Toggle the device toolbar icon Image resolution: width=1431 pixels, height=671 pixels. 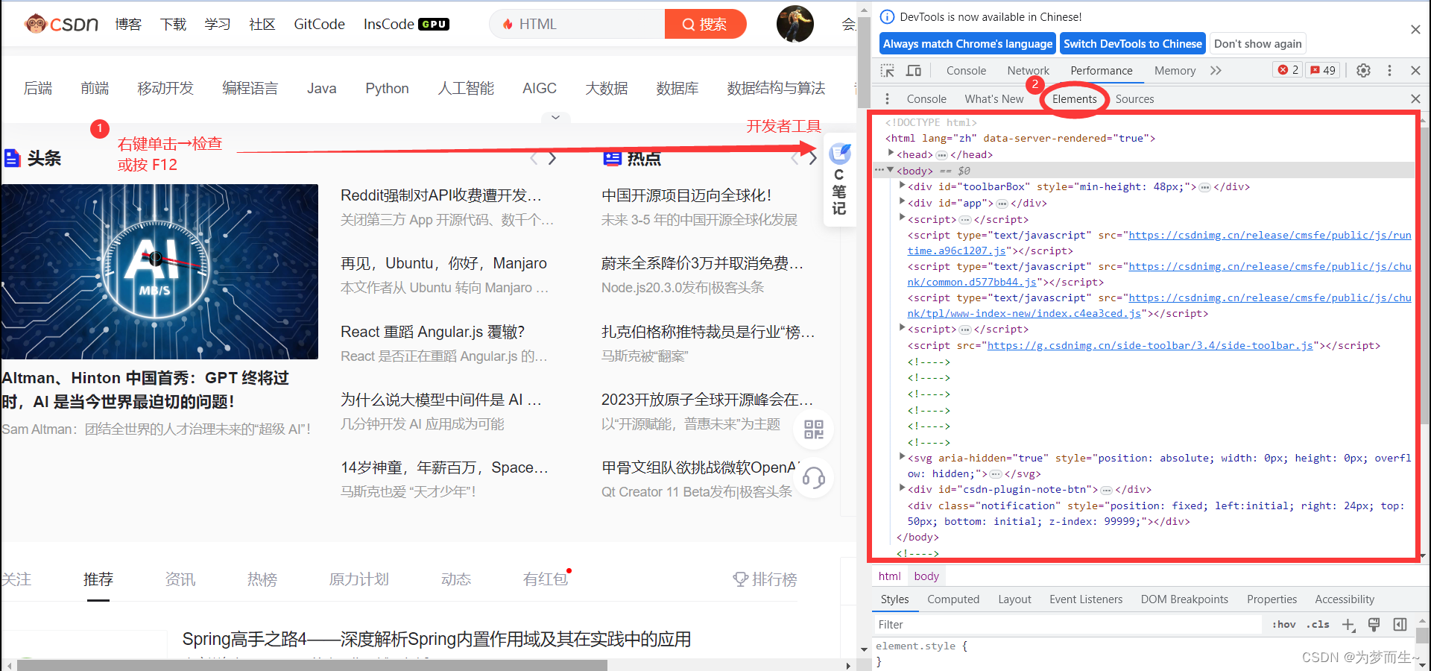coord(914,70)
